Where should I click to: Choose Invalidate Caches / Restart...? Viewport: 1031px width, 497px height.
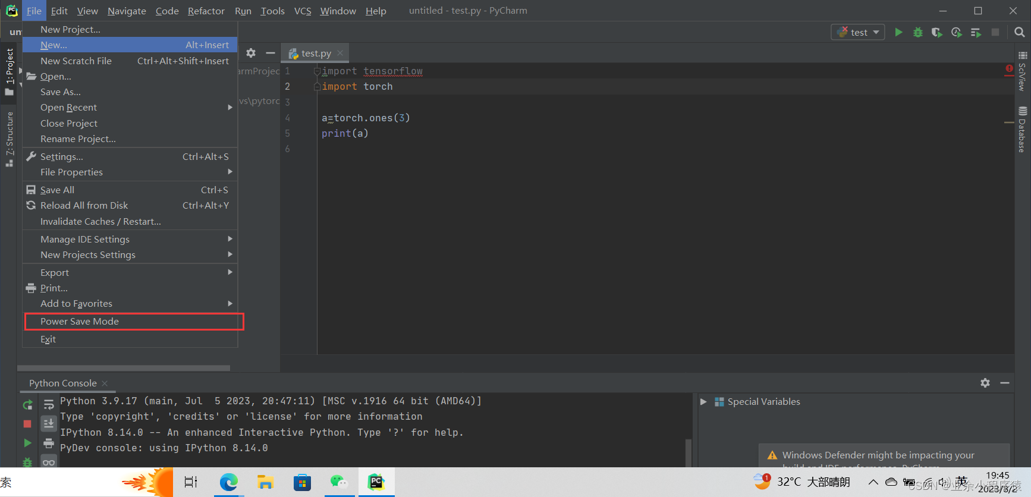(130, 222)
